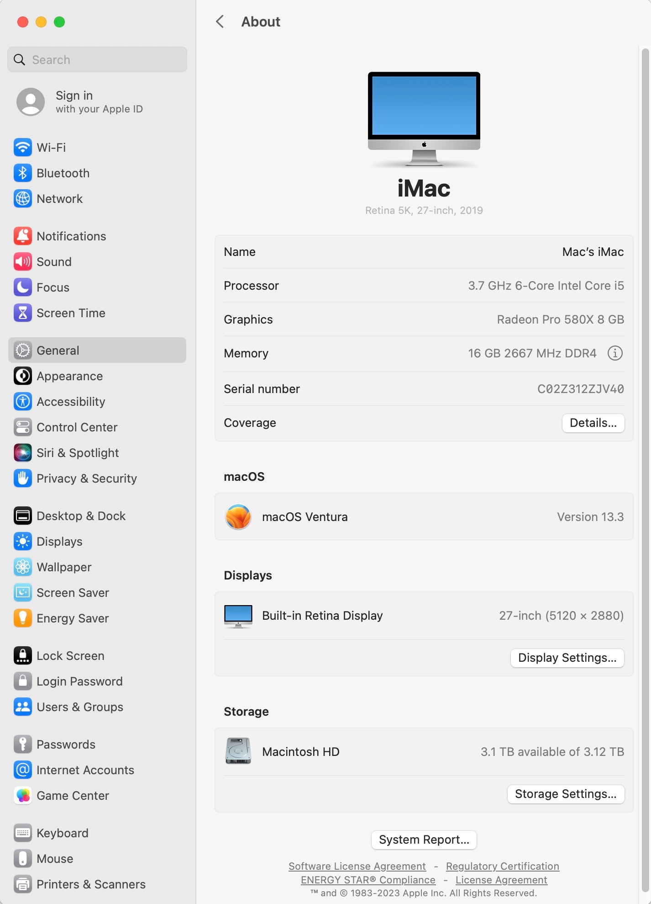The width and height of the screenshot is (651, 904).
Task: Open Printers & Scanners icon
Action: 23,884
